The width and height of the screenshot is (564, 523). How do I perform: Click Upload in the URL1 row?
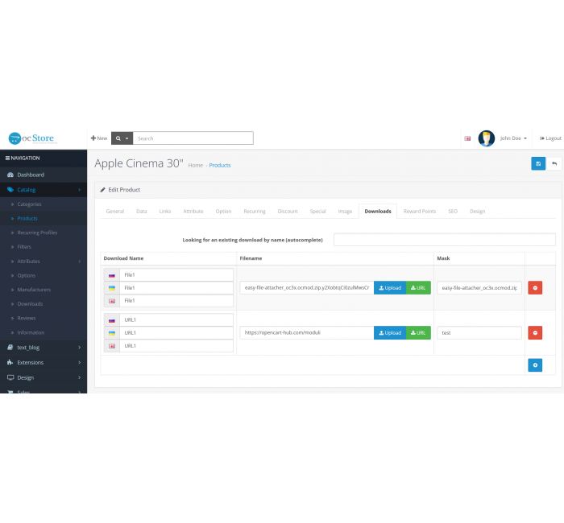390,332
